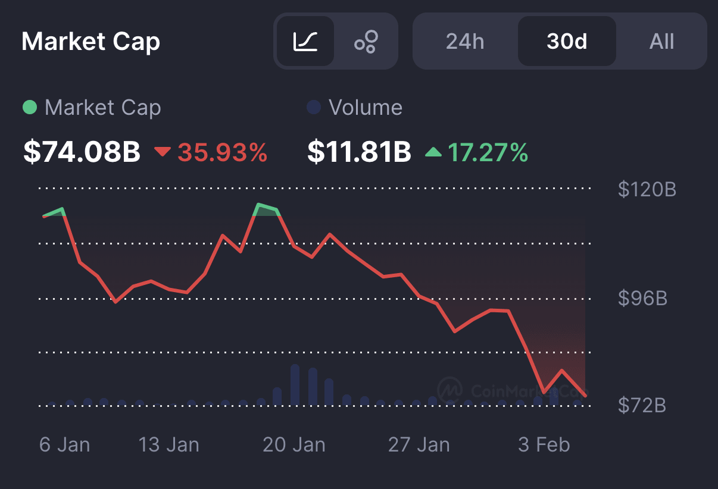Screen dimensions: 718x489
Task: Click the Market Cap heading
Action: (90, 42)
